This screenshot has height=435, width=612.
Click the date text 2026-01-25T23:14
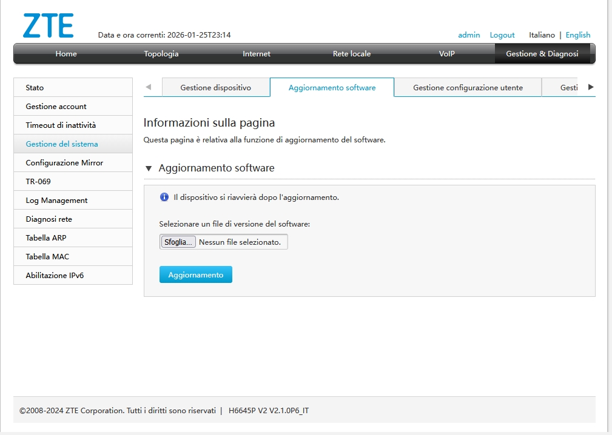point(199,35)
